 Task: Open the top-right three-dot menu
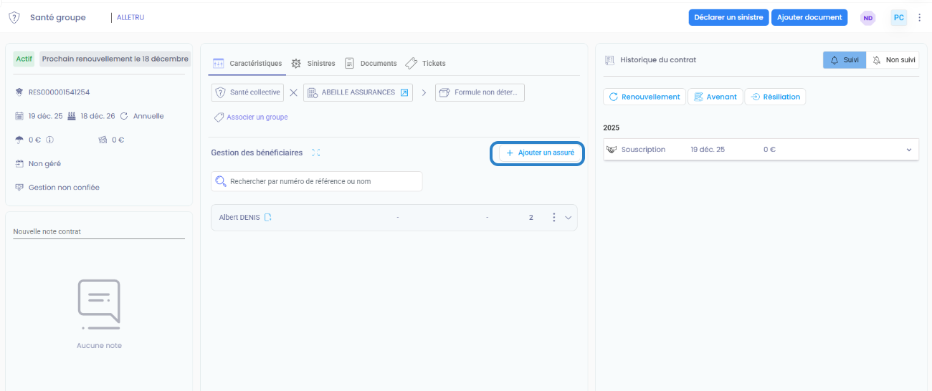click(x=919, y=17)
